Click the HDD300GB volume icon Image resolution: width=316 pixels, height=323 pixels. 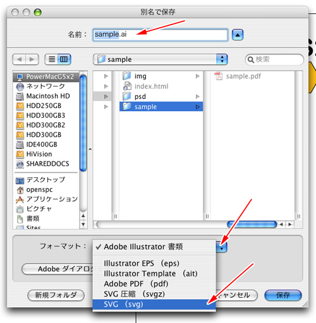click(x=20, y=135)
